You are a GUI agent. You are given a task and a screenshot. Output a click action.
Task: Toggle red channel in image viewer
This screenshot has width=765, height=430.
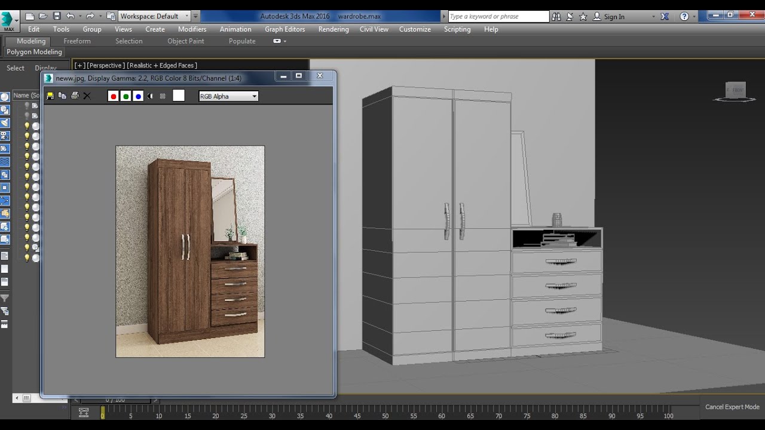click(x=113, y=96)
